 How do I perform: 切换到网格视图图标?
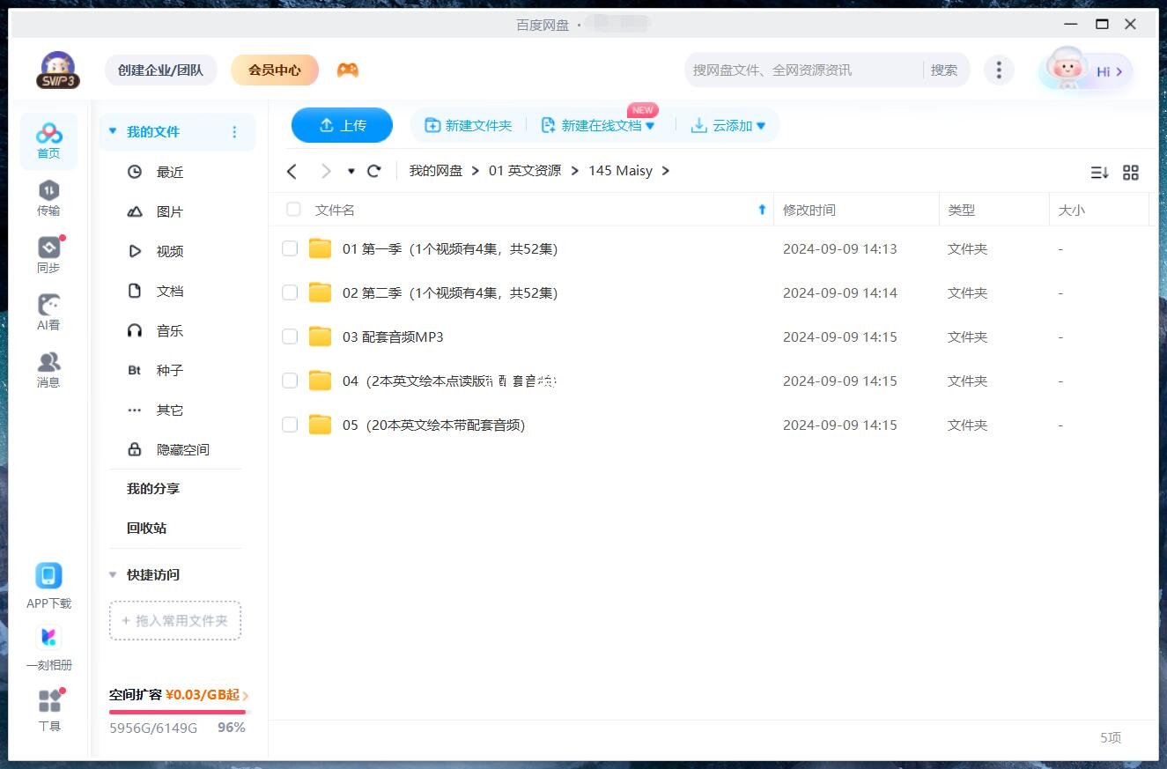click(1131, 173)
